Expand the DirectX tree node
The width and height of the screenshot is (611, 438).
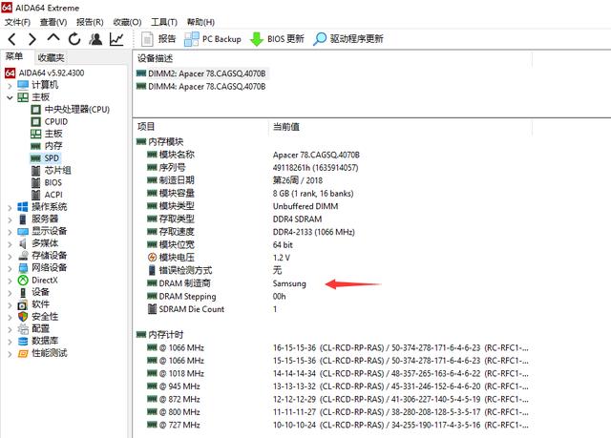(10, 281)
